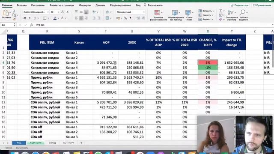The height and width of the screenshot is (154, 274).
Task: Select the Format Painter brush icon
Action: (x=14, y=19)
